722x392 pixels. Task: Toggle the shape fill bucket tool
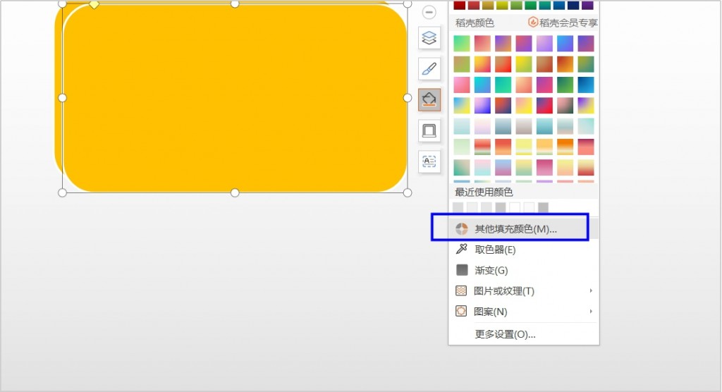tap(429, 100)
